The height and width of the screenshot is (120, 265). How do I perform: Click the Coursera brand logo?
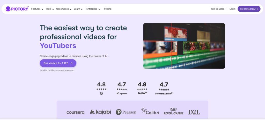pos(75,112)
